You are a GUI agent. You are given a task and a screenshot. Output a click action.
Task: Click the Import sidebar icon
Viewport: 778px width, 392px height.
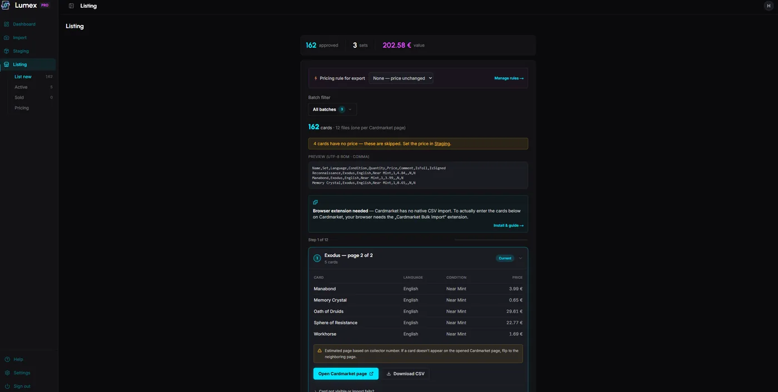point(7,38)
